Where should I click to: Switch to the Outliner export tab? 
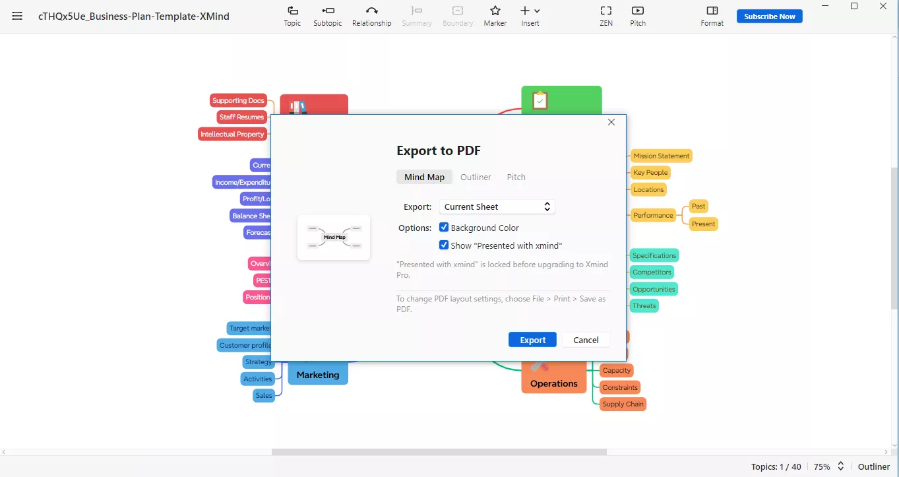tap(476, 177)
